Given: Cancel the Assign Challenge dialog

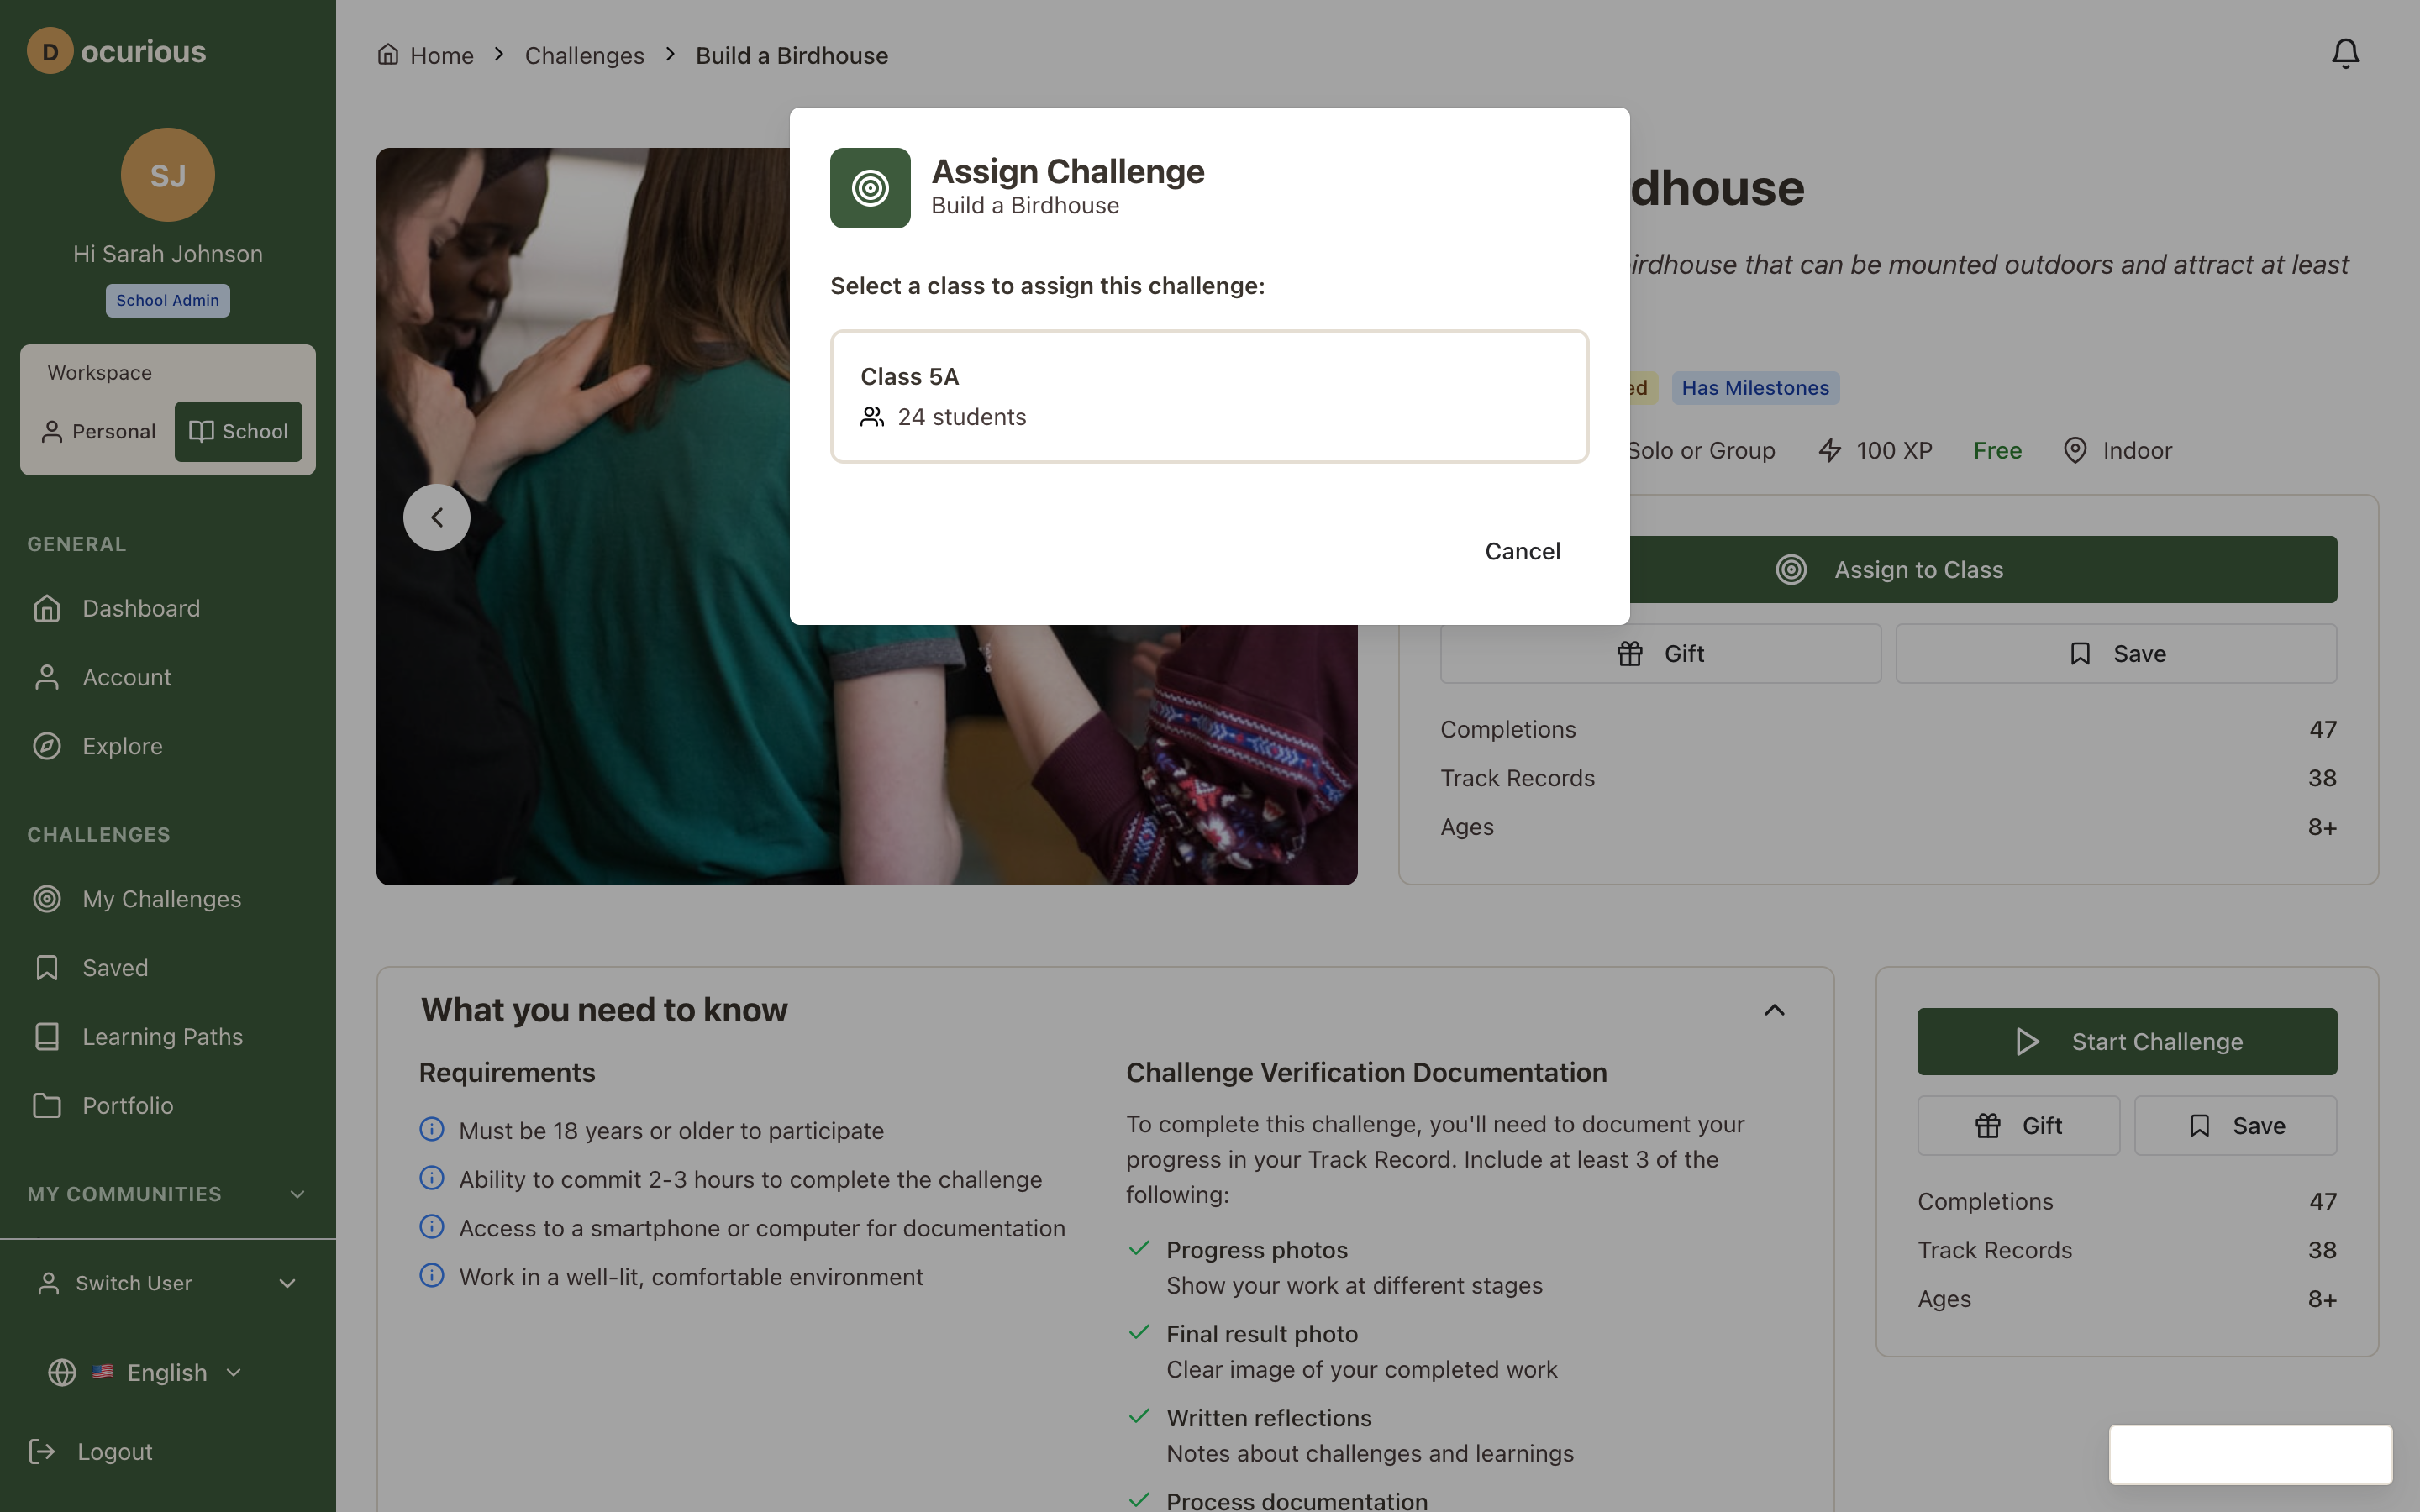Looking at the screenshot, I should (1521, 550).
